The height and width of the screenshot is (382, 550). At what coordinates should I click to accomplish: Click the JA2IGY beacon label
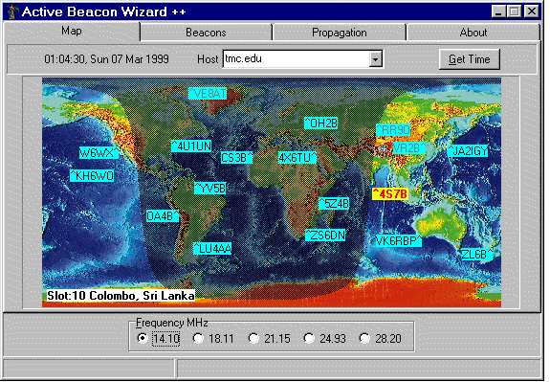point(468,151)
